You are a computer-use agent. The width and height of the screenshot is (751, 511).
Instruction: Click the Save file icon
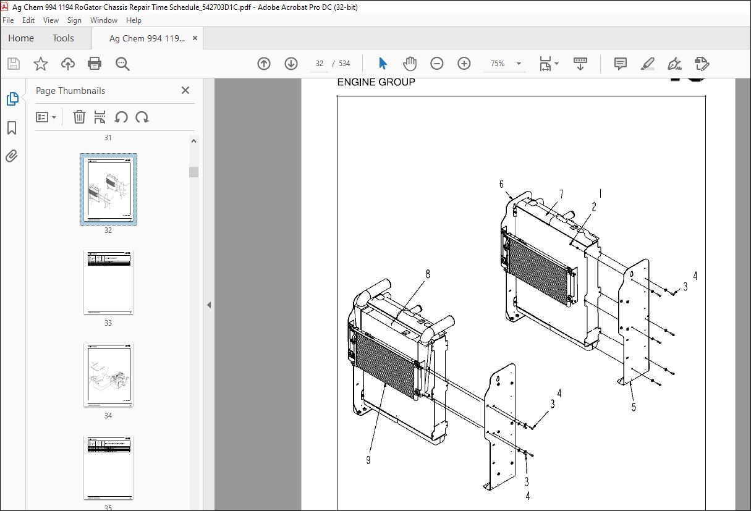(14, 64)
